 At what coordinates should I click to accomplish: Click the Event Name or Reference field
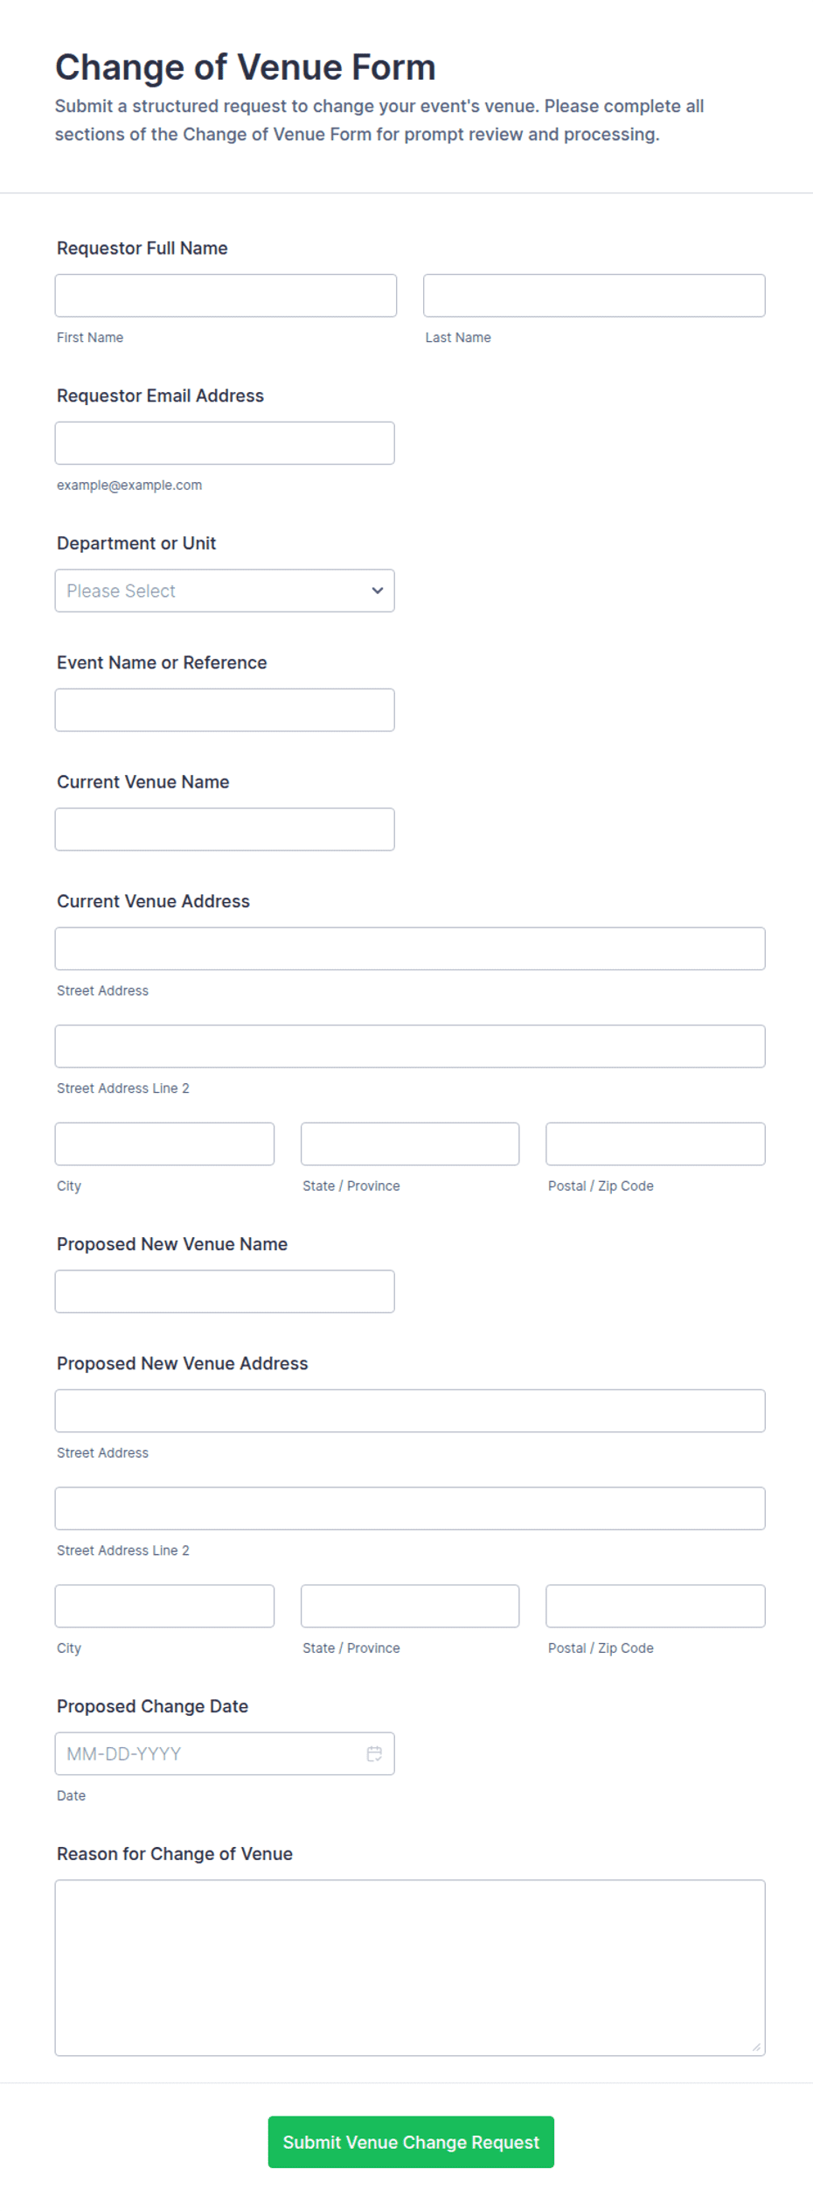[x=225, y=710]
